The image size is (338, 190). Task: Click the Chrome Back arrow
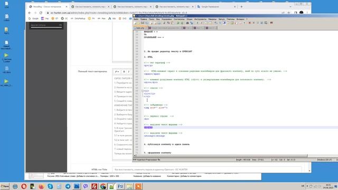30,13
